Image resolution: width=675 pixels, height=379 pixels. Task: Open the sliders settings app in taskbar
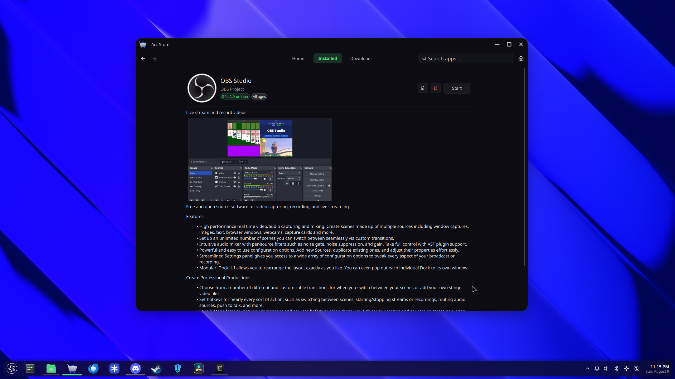30,368
